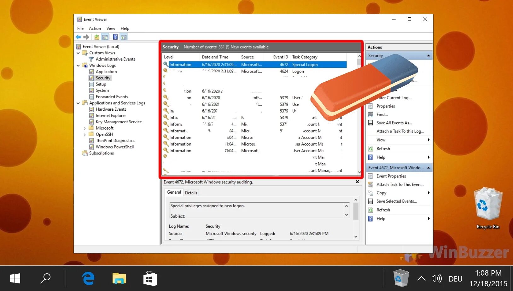Collapse the Windows Logs tree node

tap(78, 66)
